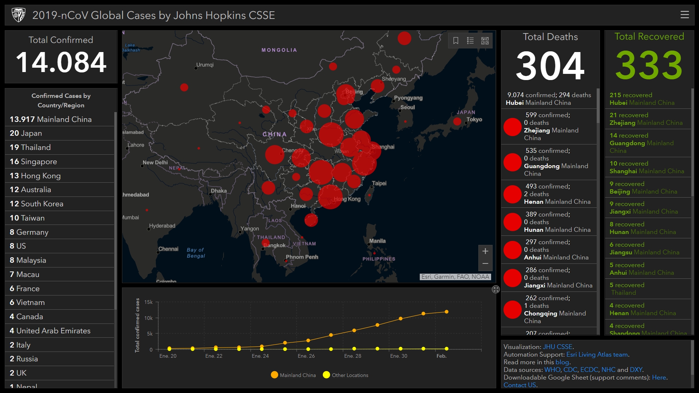Open the DXY data source link
699x393 pixels.
(x=636, y=370)
